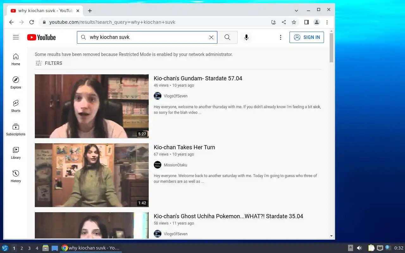Image resolution: width=405 pixels, height=253 pixels.
Task: Click the browser address bar URL
Action: point(112,22)
